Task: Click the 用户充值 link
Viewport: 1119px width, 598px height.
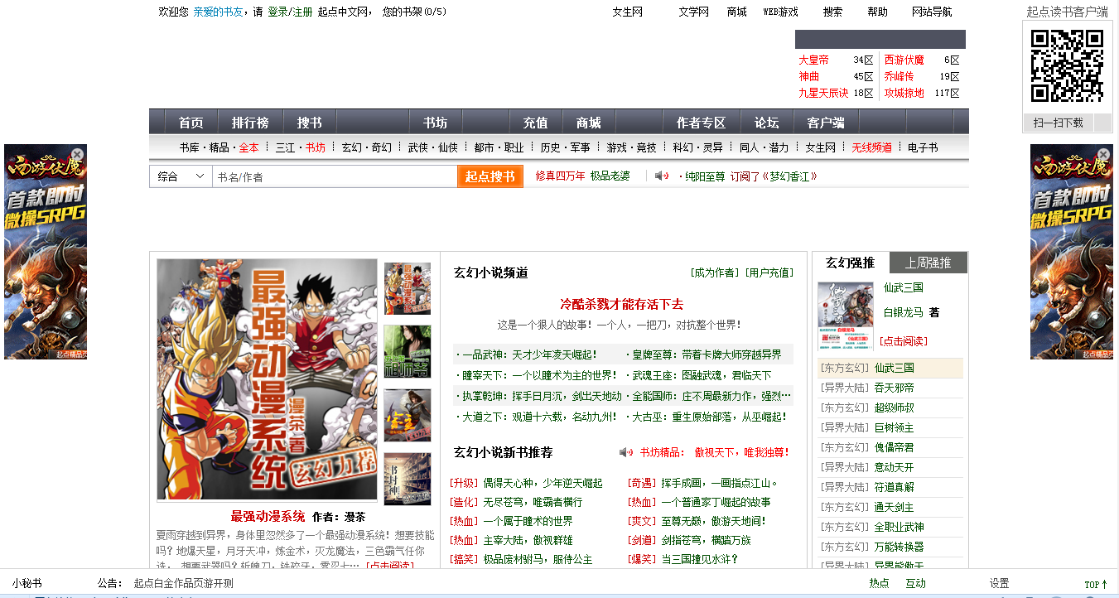Action: pos(769,272)
